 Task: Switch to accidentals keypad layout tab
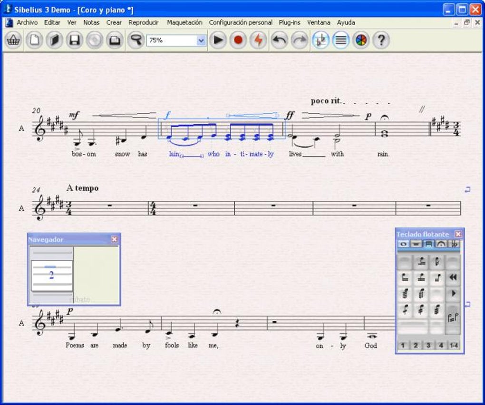454,244
